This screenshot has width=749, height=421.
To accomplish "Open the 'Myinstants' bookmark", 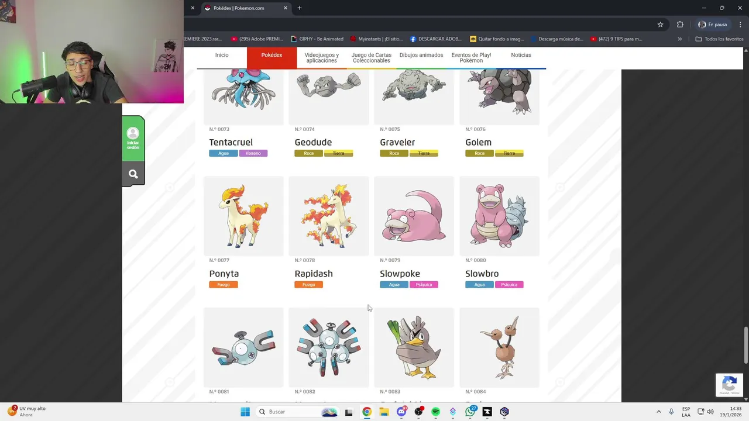I will (376, 39).
